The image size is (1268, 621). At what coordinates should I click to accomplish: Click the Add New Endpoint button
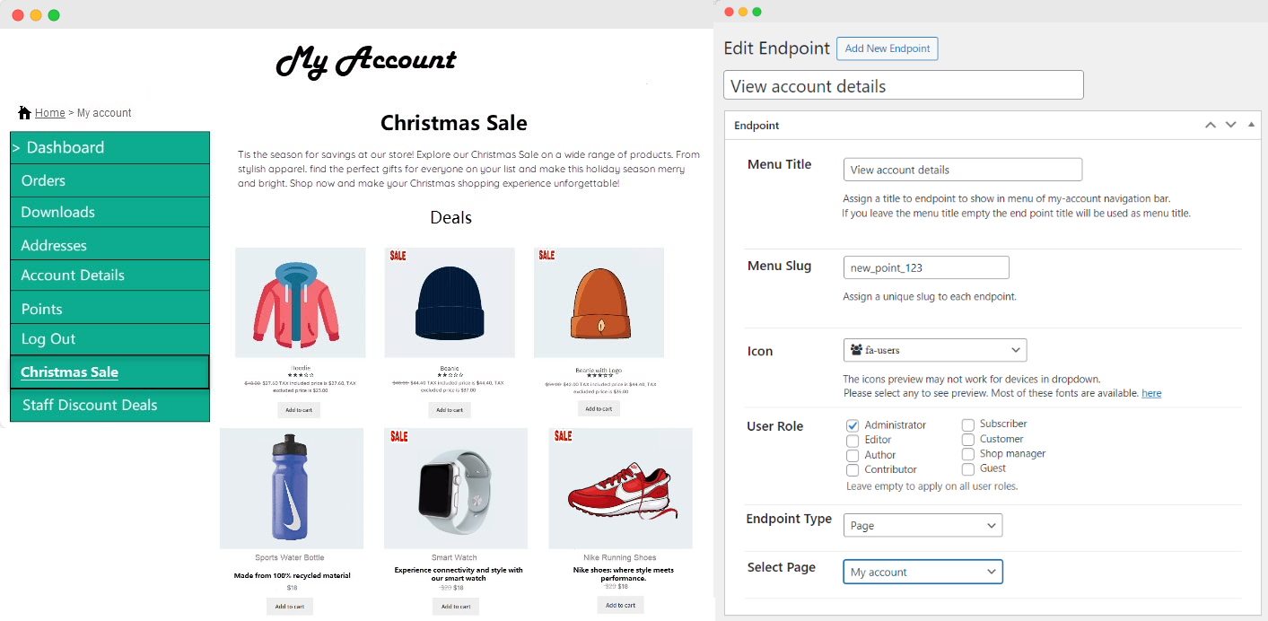coord(887,48)
